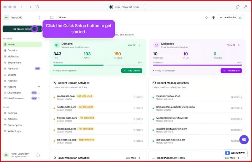This screenshot has width=252, height=162.
Task: Click the browser address bar app.inboxkit.com
Action: click(x=126, y=7)
